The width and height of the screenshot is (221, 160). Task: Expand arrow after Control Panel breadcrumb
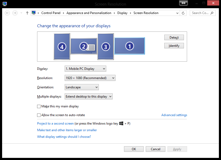tap(64, 13)
